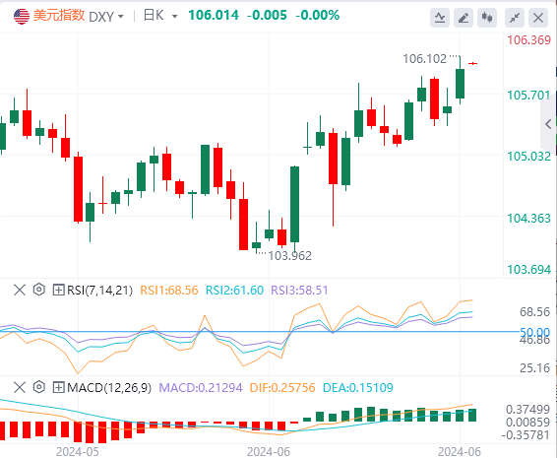The width and height of the screenshot is (557, 458).
Task: Click the RSI(7,14,21) indicator label
Action: 99,291
